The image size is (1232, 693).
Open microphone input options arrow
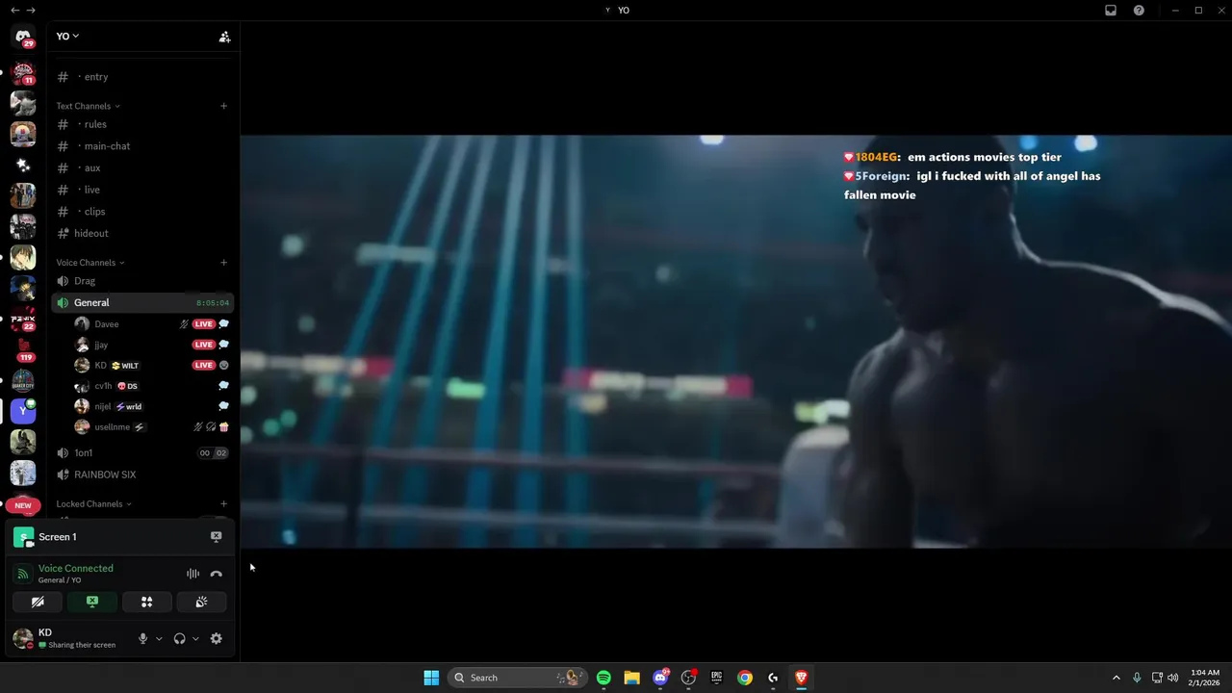tap(159, 638)
